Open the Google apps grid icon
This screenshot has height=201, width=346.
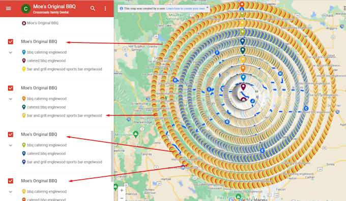click(344, 8)
